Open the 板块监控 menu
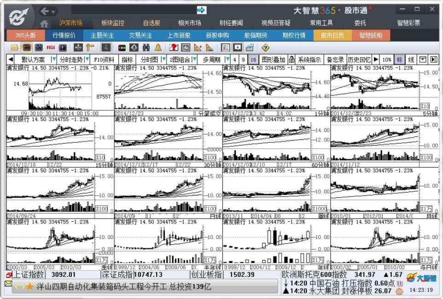The height and width of the screenshot is (299, 443). 113,23
